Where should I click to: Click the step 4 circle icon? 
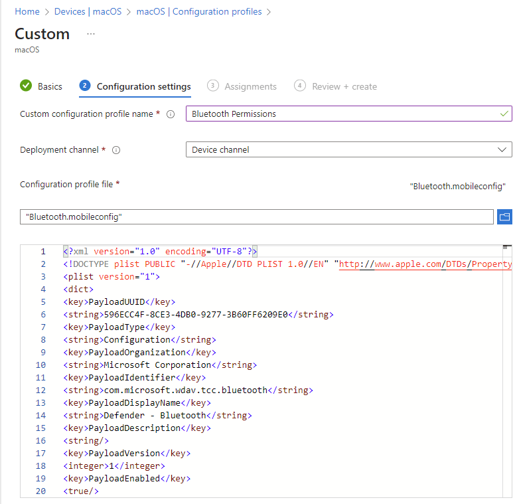pos(300,86)
